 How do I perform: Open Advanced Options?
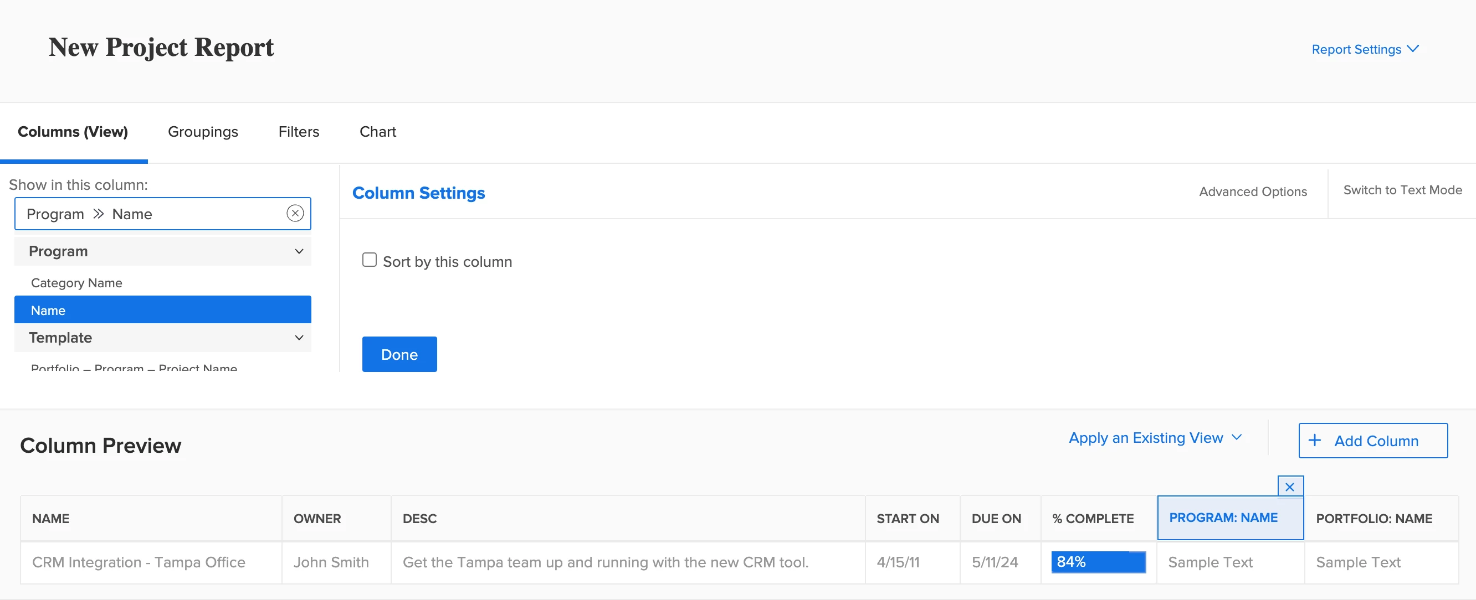(x=1253, y=192)
